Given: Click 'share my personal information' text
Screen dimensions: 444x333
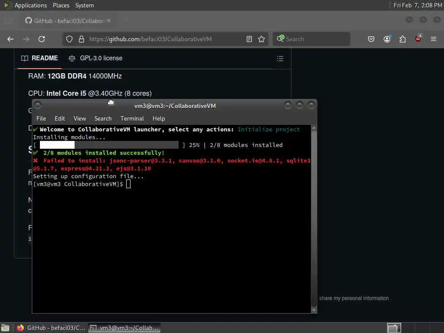Looking at the screenshot, I should pyautogui.click(x=354, y=298).
